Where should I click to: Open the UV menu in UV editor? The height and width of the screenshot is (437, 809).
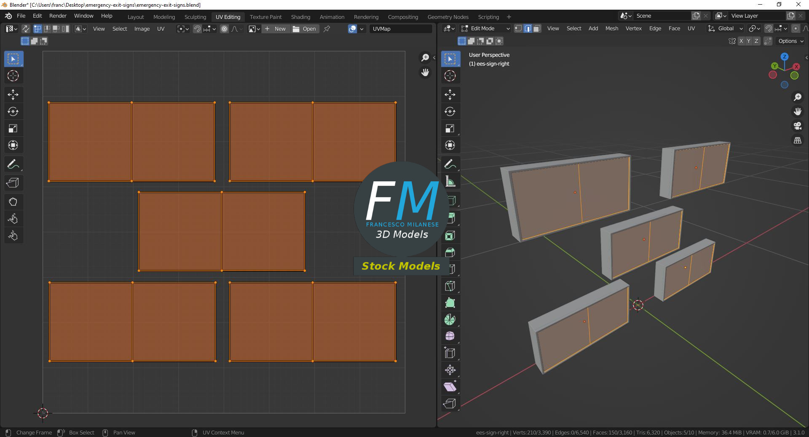161,29
